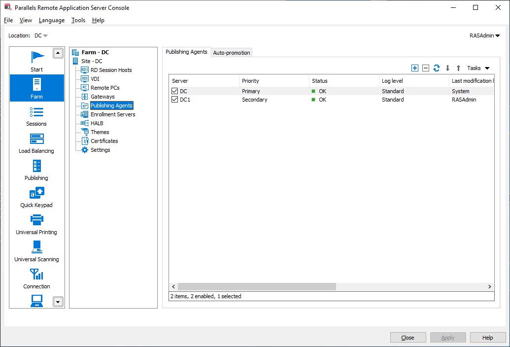Click the Publishing Agents tree icon
Screen dimensions: 510x347
pos(85,105)
